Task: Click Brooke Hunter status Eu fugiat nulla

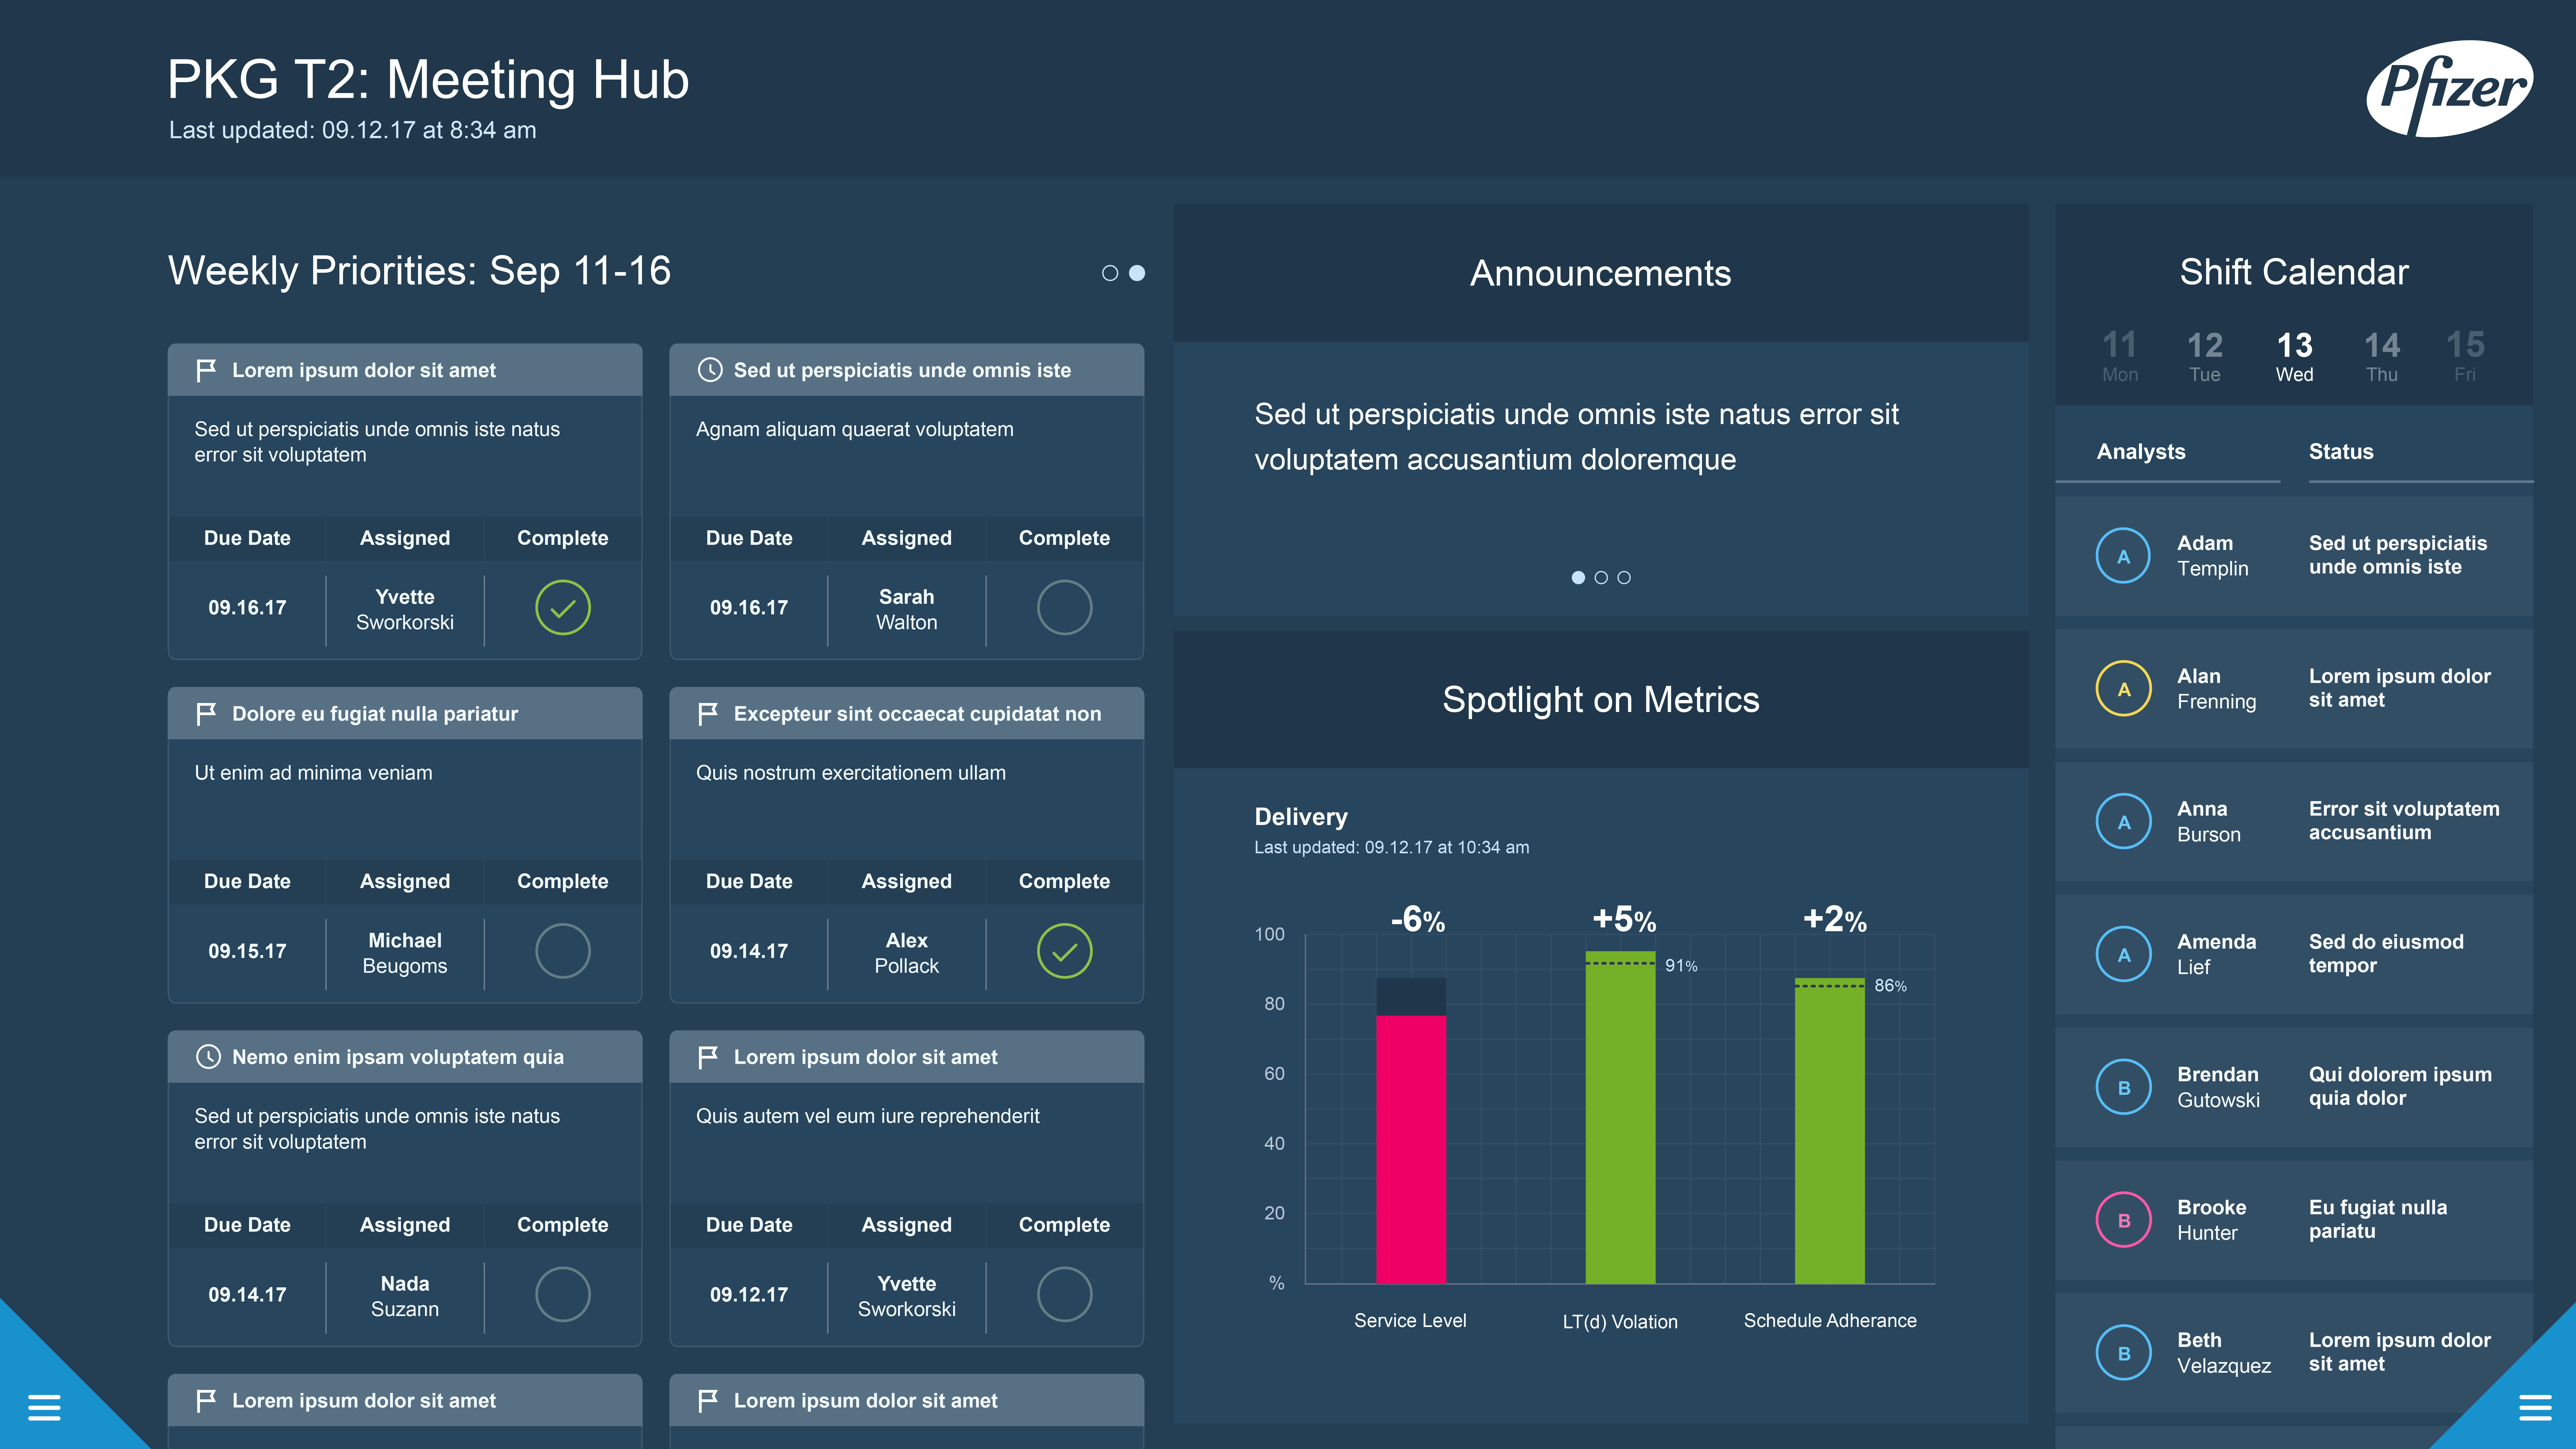Action: (2378, 1219)
